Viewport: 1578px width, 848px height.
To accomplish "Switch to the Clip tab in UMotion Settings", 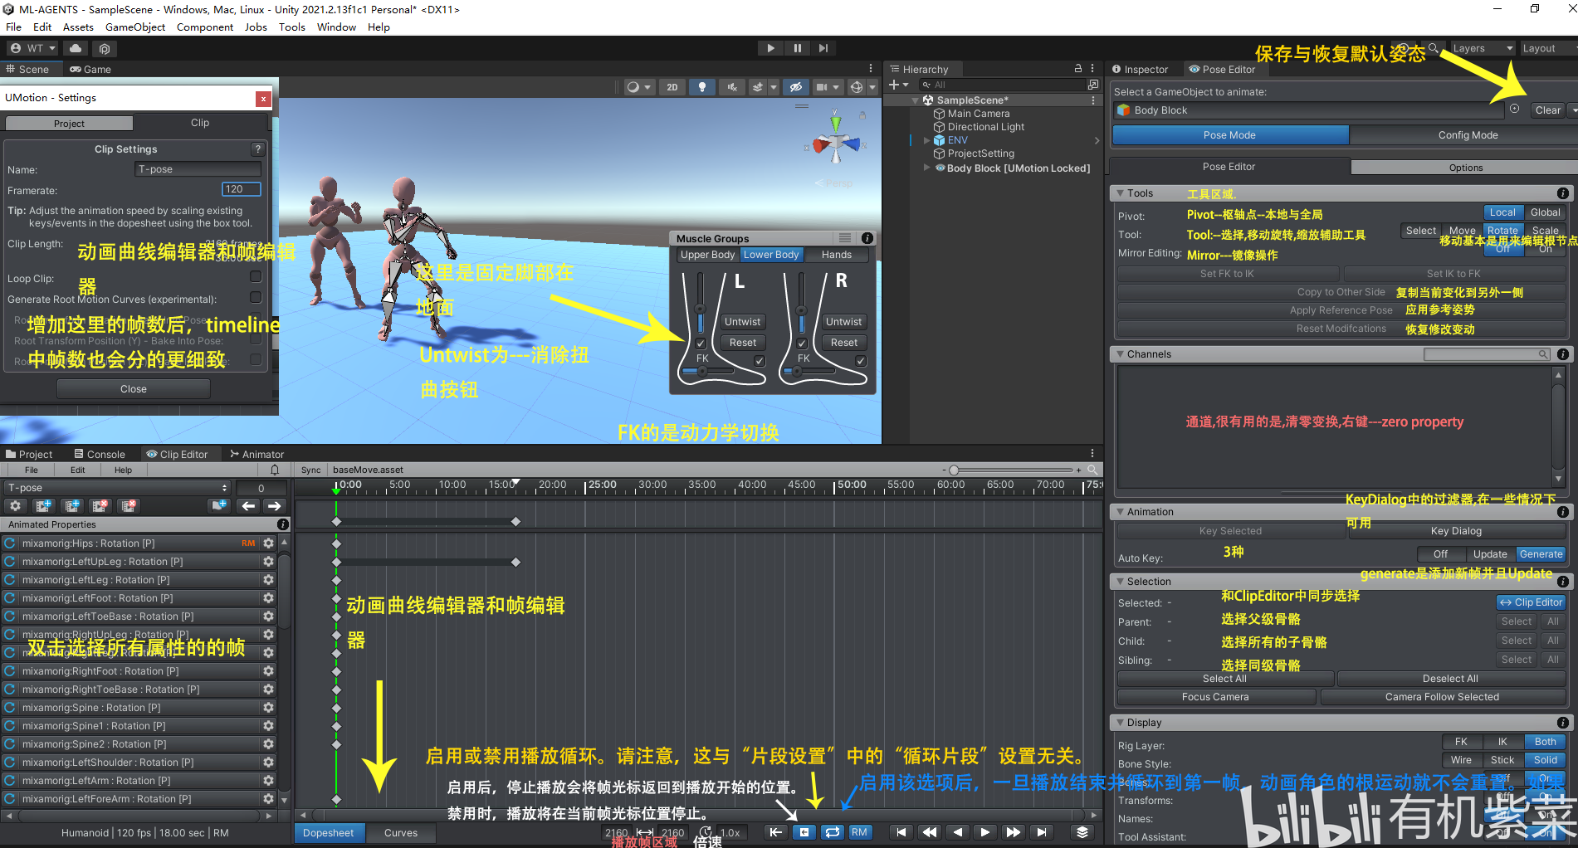I will pos(200,123).
